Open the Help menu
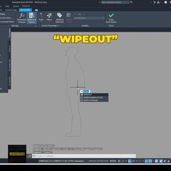Image resolution: width=171 pixels, height=171 pixels. click(7, 6)
